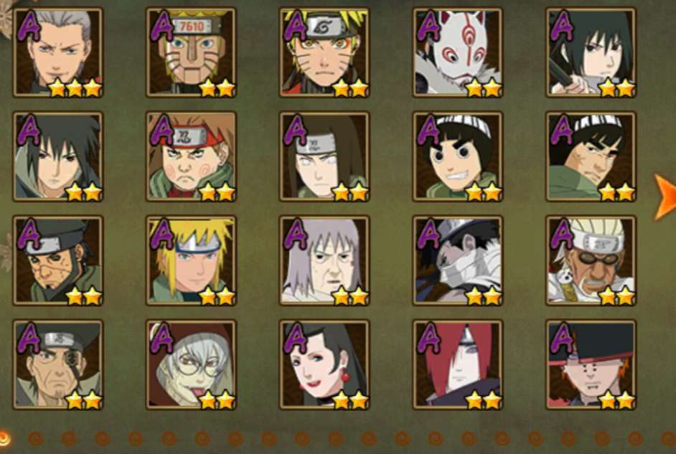The image size is (676, 454).
Task: Select the hooded snake-like ninja with glasses
Action: pyautogui.click(x=191, y=364)
